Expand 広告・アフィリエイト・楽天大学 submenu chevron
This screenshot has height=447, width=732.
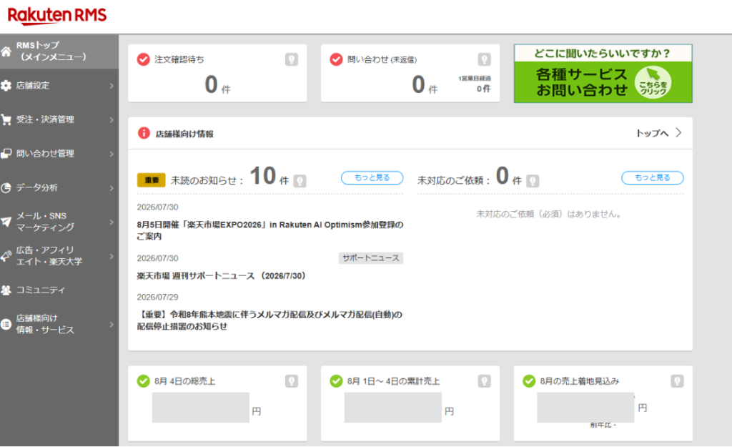coord(112,256)
